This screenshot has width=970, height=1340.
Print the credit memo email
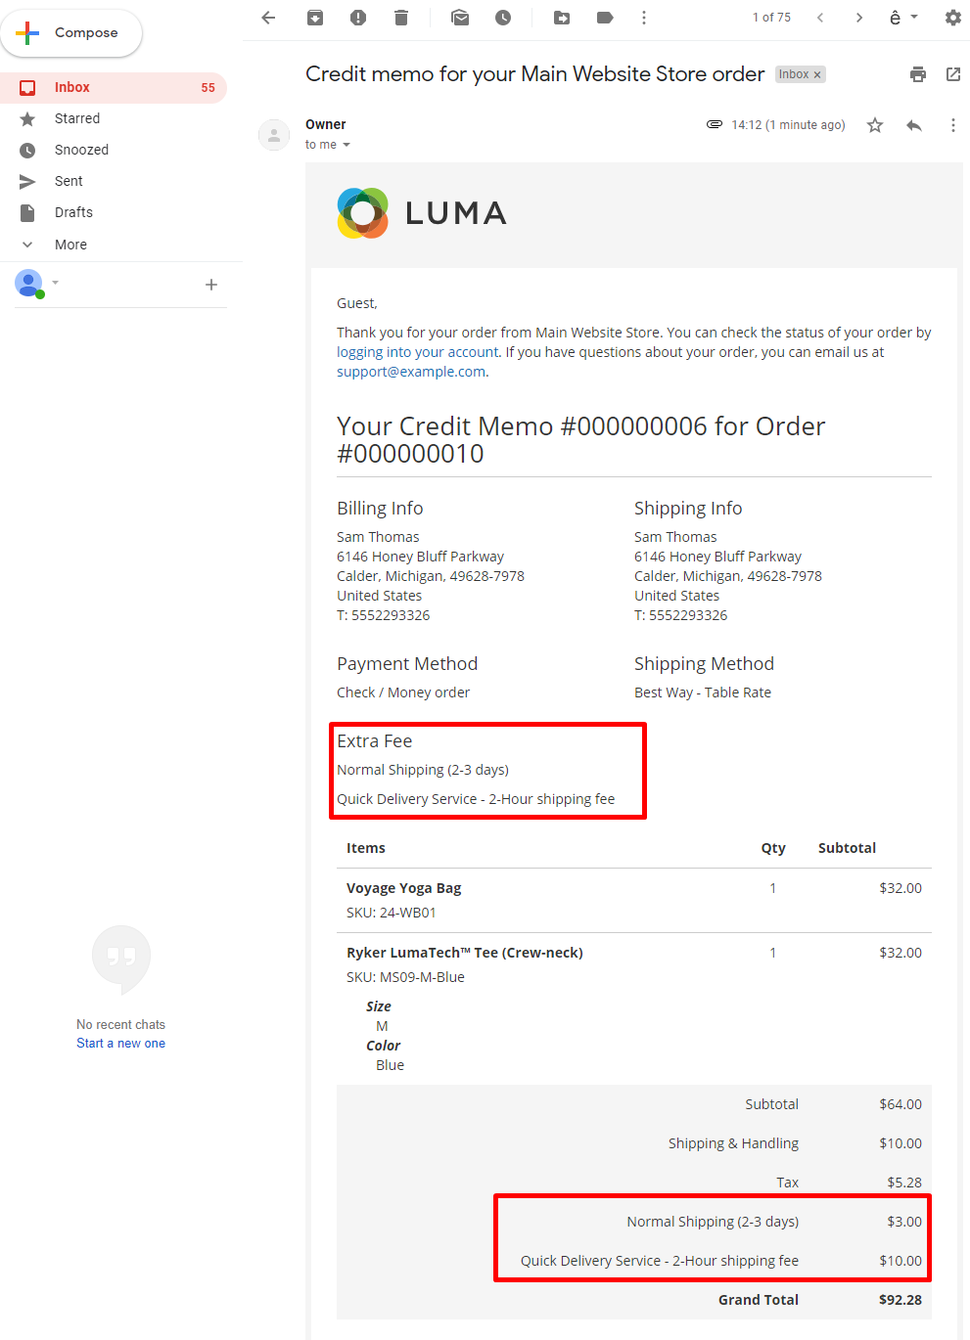click(917, 74)
